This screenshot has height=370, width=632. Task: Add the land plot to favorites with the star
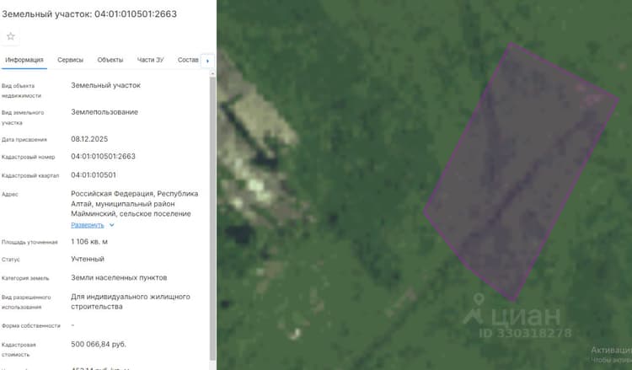point(11,37)
